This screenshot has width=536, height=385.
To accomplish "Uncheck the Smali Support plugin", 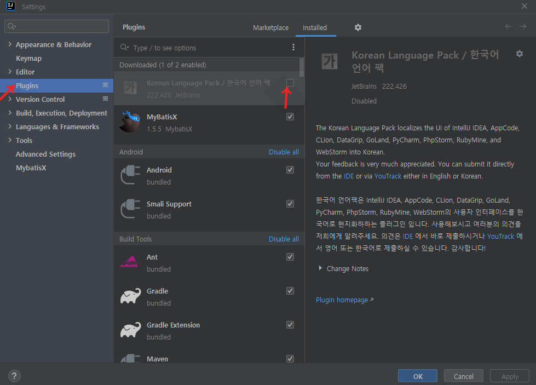I will [x=290, y=204].
